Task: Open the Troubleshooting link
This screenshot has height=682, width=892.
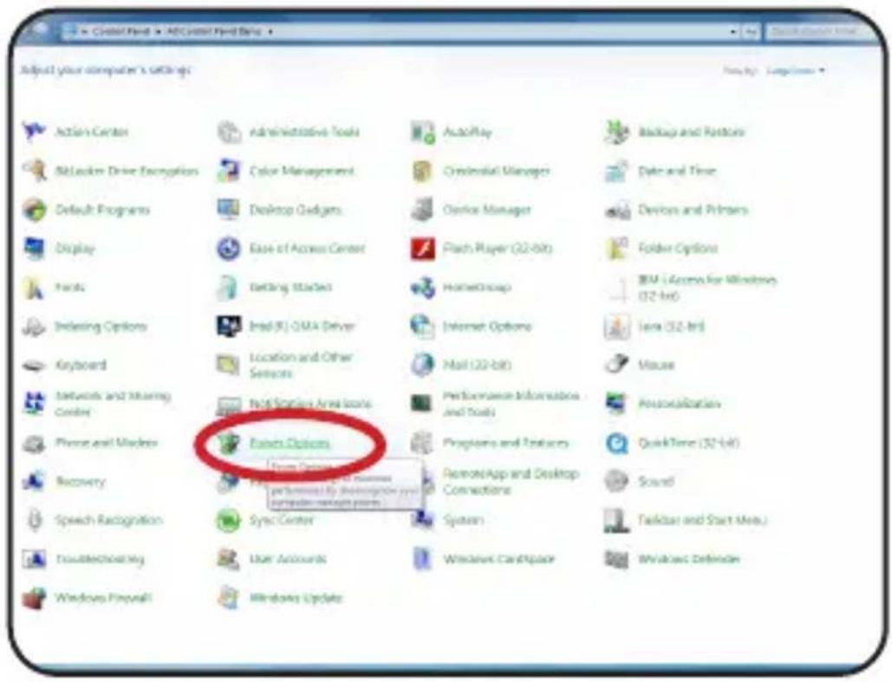Action: 100,559
